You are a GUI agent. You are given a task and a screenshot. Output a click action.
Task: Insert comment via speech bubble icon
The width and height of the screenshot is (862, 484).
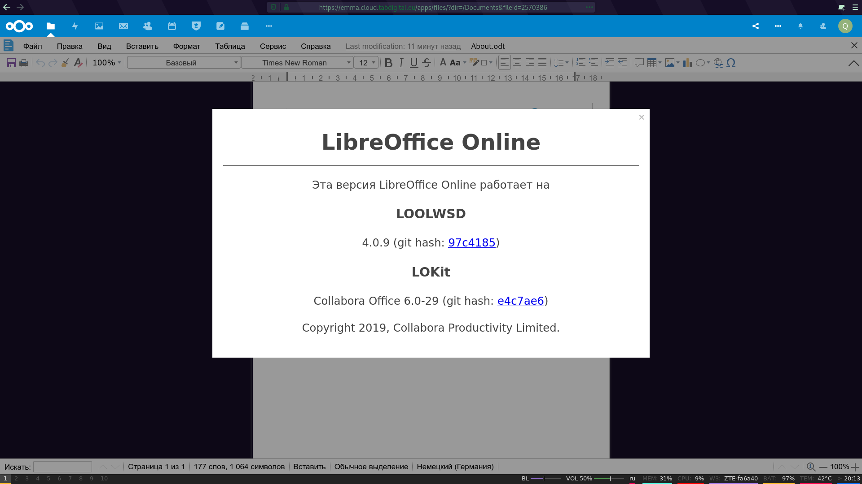click(x=639, y=63)
